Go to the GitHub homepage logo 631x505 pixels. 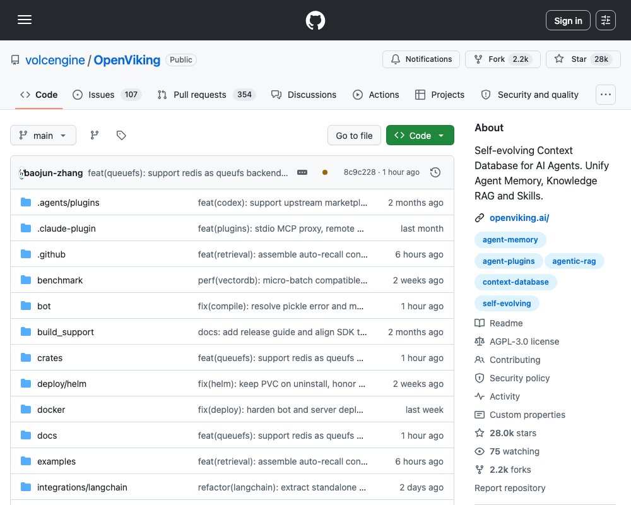[315, 20]
